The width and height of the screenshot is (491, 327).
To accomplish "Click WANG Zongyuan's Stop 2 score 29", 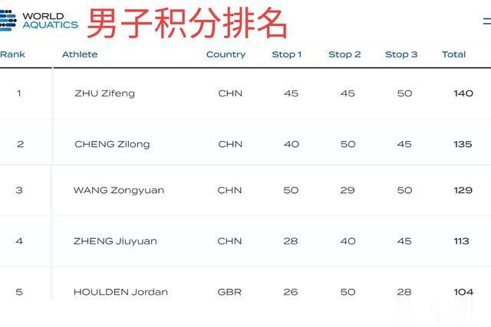I will click(348, 191).
